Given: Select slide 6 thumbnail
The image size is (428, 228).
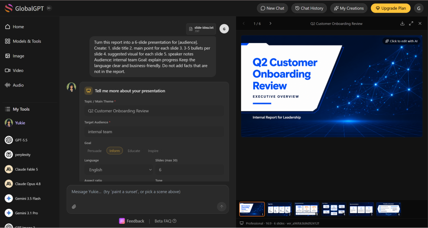Looking at the screenshot, I should click(388, 209).
